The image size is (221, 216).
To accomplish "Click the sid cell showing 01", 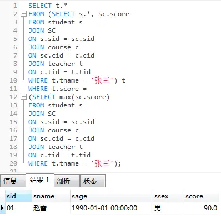I will tap(18, 208).
